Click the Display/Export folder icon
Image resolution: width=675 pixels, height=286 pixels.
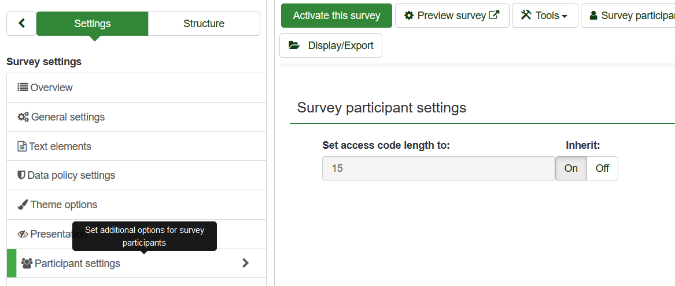point(294,46)
